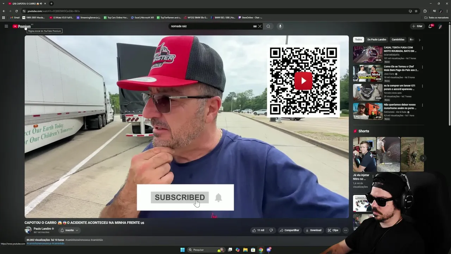Submit search with the magnifier button

pyautogui.click(x=268, y=26)
